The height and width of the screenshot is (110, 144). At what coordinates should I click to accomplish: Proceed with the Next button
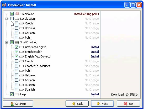click(102, 104)
